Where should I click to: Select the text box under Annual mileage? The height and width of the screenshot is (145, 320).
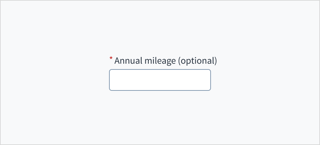click(x=160, y=80)
